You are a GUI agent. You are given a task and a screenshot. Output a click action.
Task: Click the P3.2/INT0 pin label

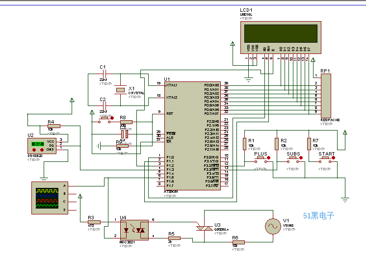click(211, 166)
